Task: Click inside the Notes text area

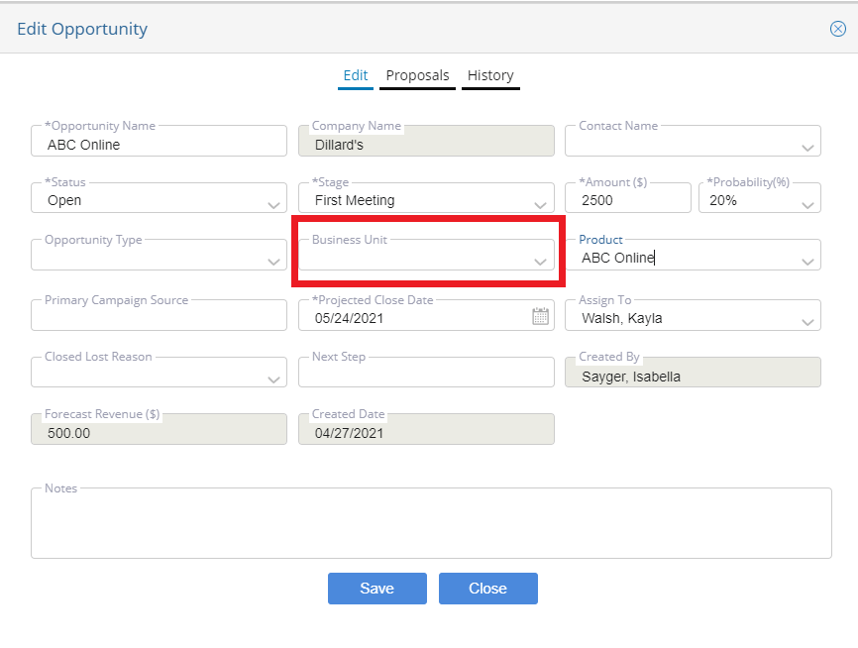Action: pyautogui.click(x=431, y=523)
